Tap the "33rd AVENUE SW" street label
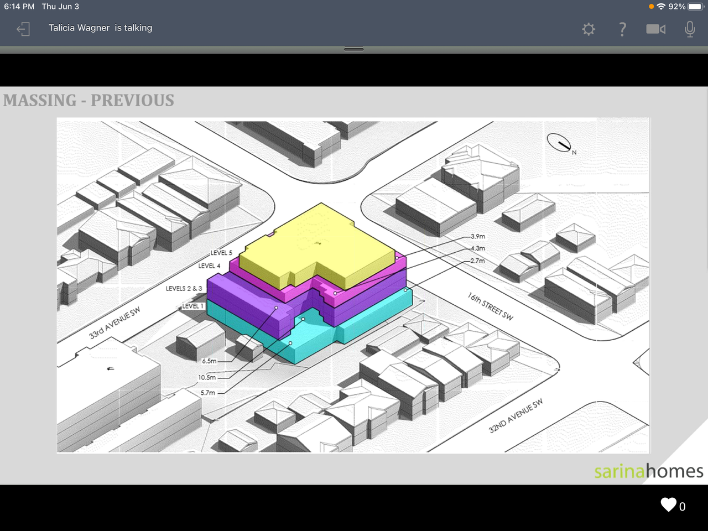This screenshot has height=531, width=708. point(114,323)
